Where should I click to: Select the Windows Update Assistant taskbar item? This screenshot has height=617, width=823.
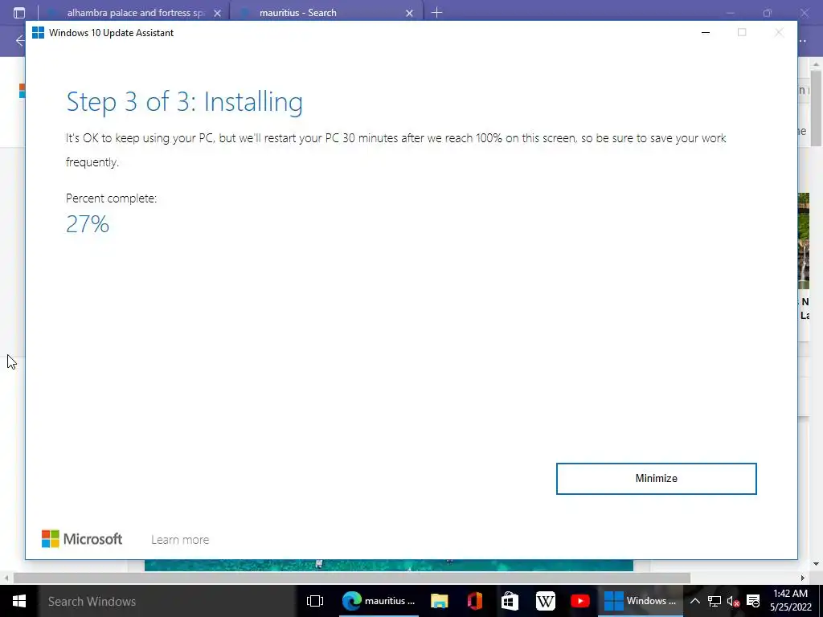pyautogui.click(x=641, y=601)
